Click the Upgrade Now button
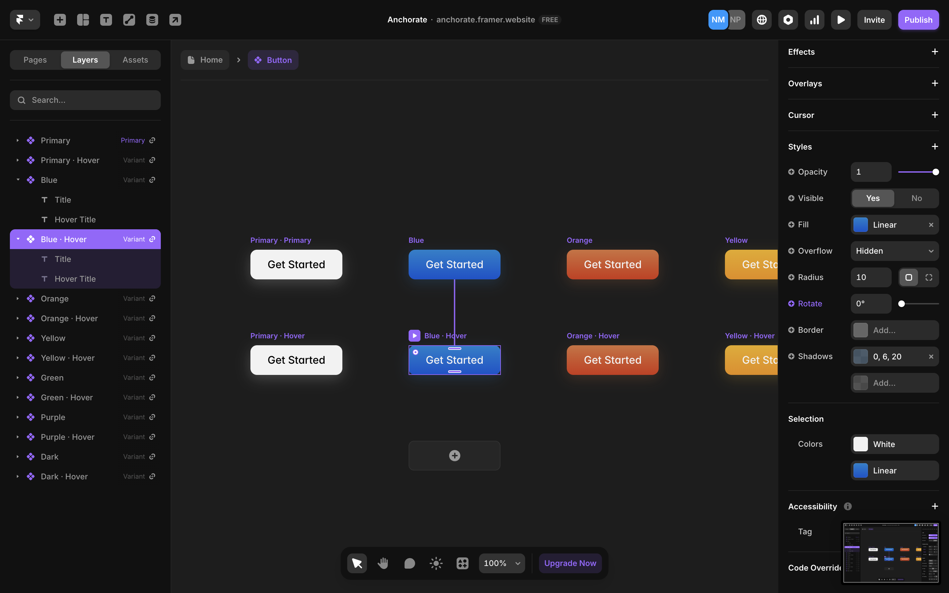The height and width of the screenshot is (593, 949). [x=570, y=563]
